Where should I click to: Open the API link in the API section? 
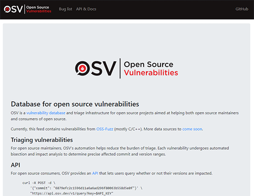point(95,174)
